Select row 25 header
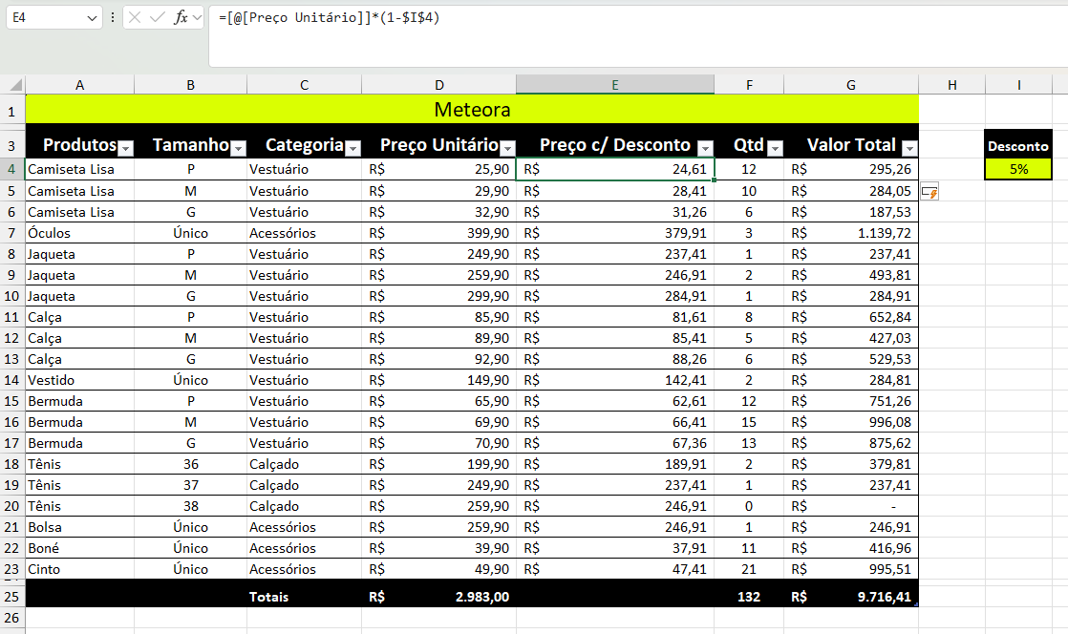Screen dimensions: 1068x634 point(11,597)
